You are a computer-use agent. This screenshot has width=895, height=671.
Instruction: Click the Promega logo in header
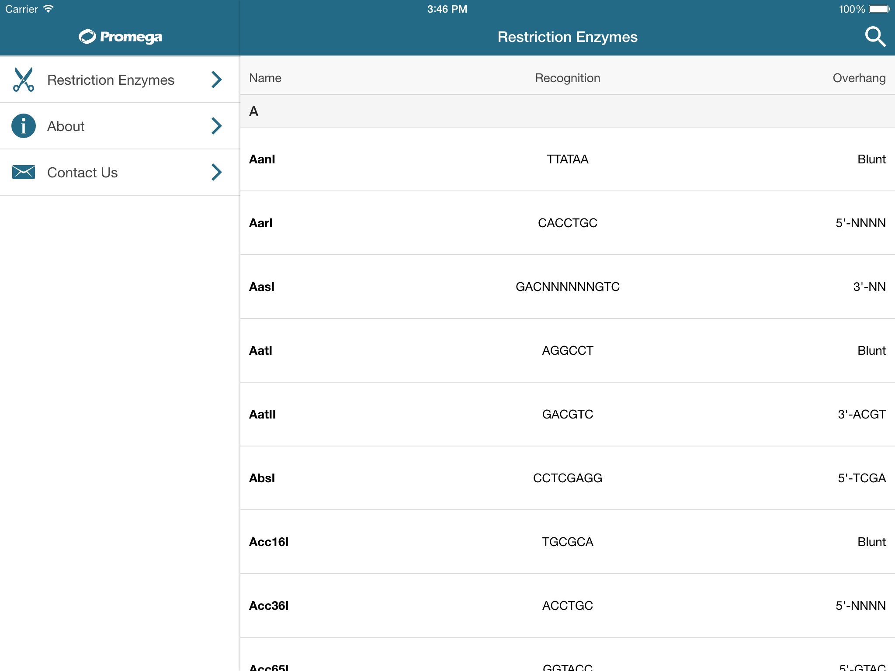click(120, 37)
